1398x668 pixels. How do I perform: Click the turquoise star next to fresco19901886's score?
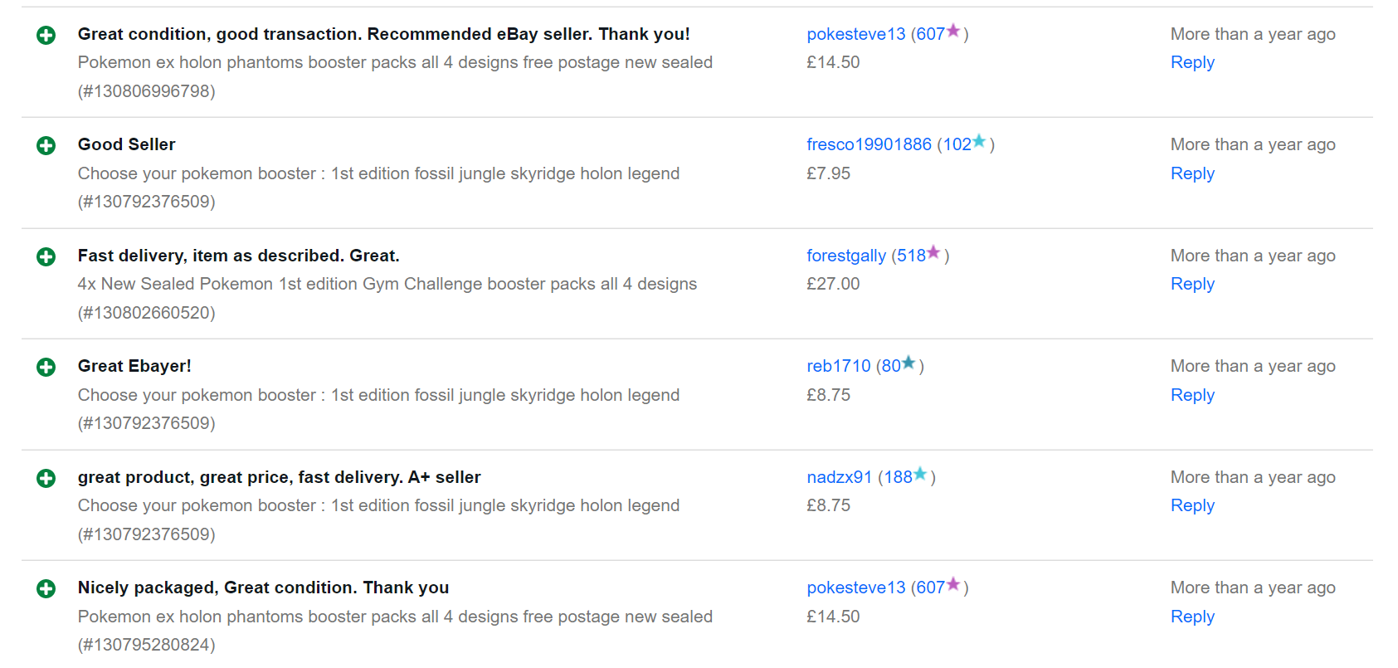click(x=979, y=141)
